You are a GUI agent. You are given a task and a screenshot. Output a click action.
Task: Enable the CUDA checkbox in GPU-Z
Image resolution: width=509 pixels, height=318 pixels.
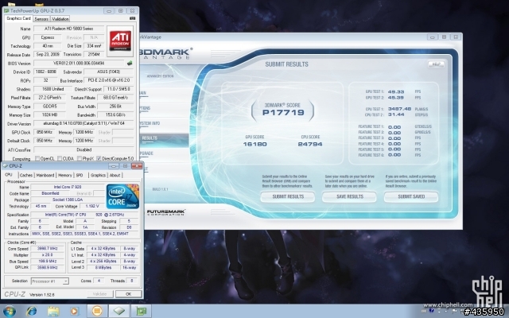[60, 158]
